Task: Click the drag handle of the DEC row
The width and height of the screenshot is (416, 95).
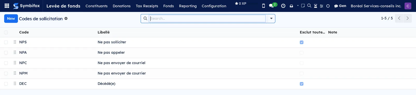Action: [x=15, y=84]
